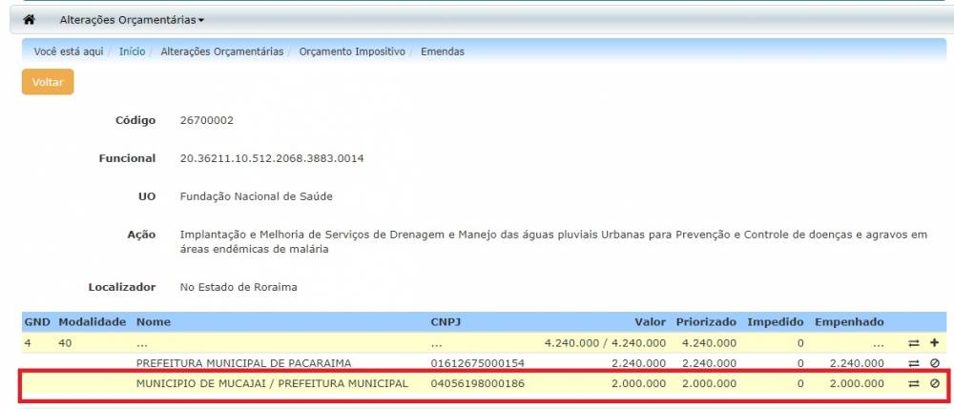Click transfer arrows icon for Pacaraima row

click(914, 363)
